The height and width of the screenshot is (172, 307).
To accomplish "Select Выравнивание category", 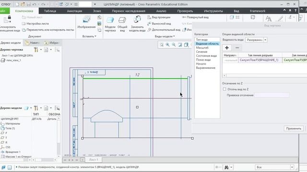I will [206, 68].
